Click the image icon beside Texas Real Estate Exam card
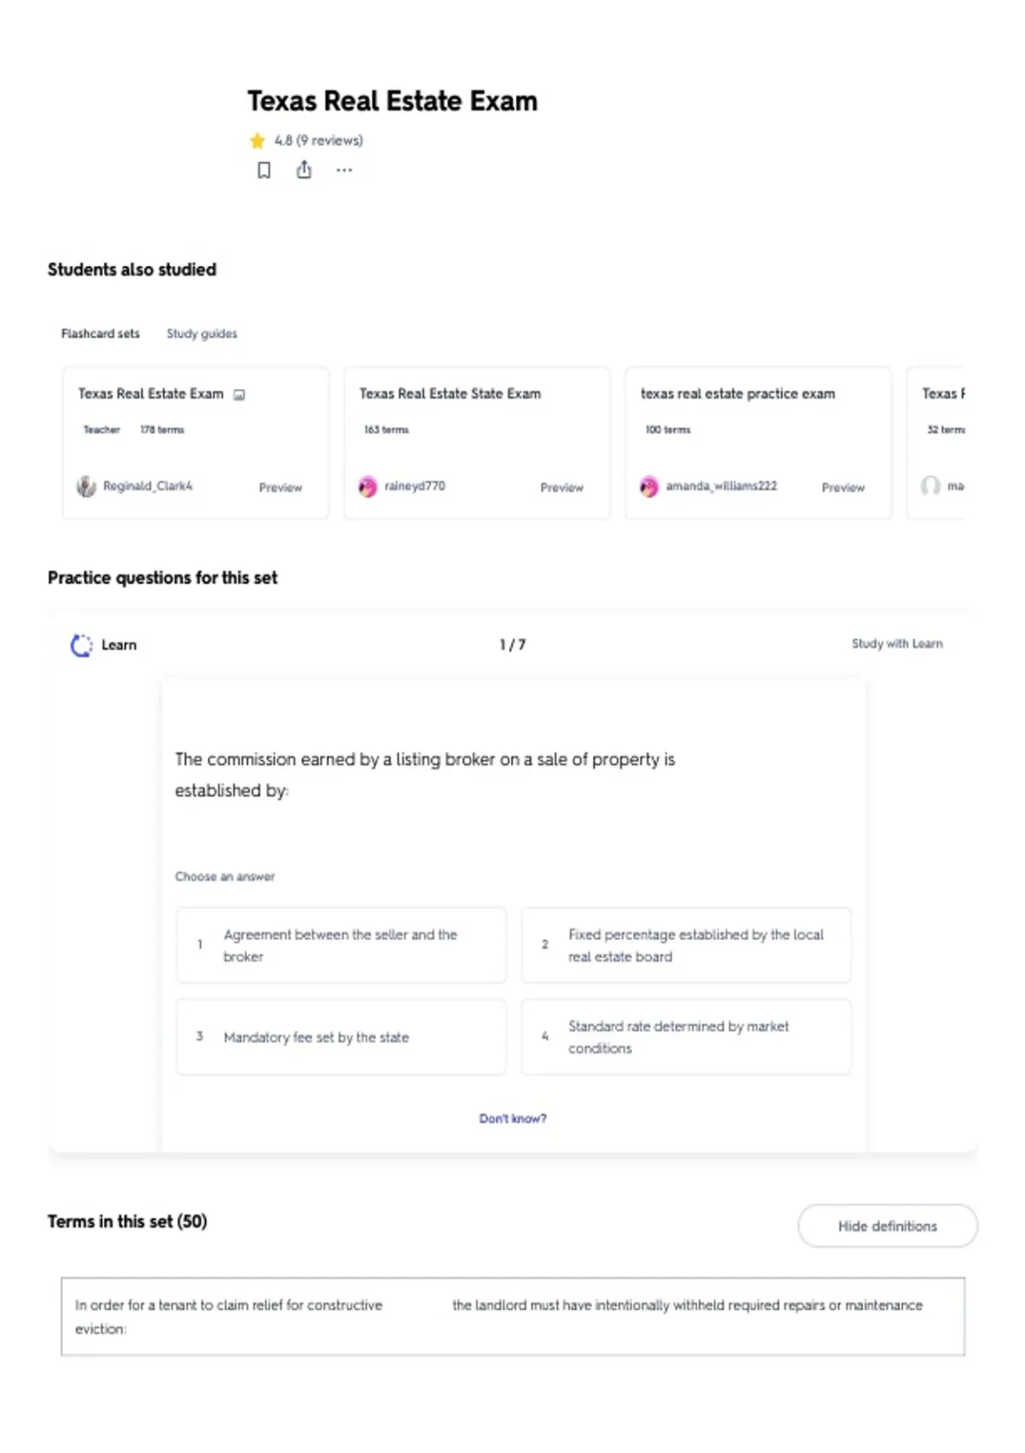Viewport: 1025px width, 1453px height. point(240,395)
